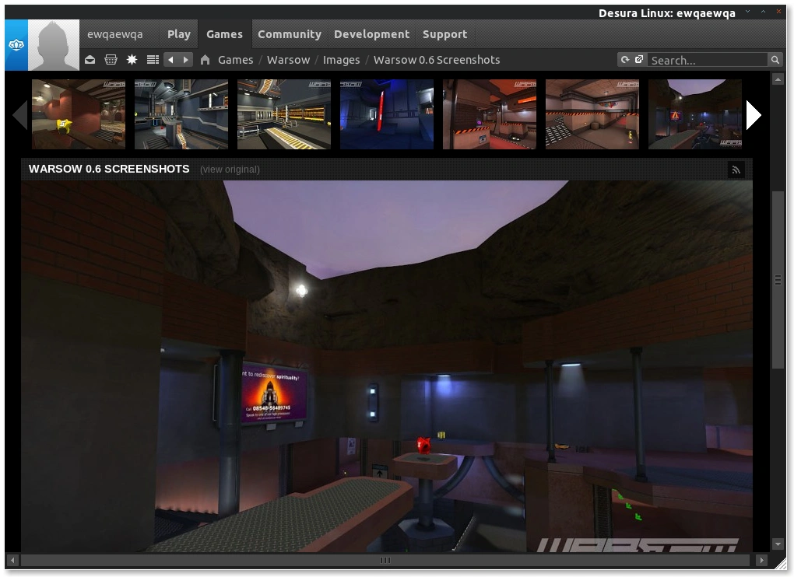Screen dimensions: 794x577
Task: Click the Desura logo button
Action: [16, 45]
